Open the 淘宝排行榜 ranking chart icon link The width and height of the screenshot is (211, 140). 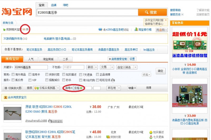pyautogui.click(x=136, y=29)
